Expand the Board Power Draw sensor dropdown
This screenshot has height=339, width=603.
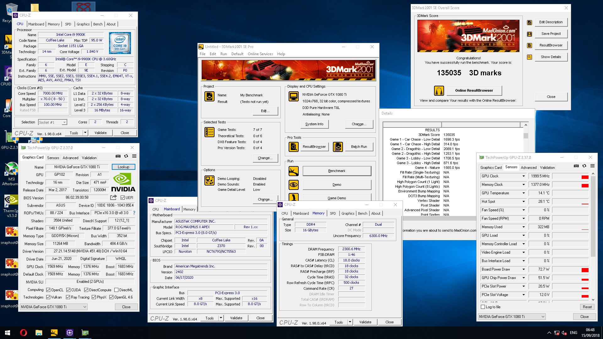click(x=524, y=270)
